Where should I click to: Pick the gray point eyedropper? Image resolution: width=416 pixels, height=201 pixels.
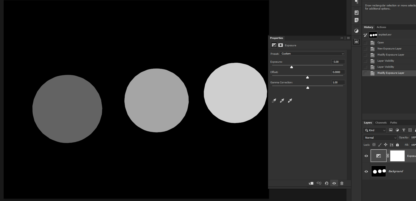282,100
